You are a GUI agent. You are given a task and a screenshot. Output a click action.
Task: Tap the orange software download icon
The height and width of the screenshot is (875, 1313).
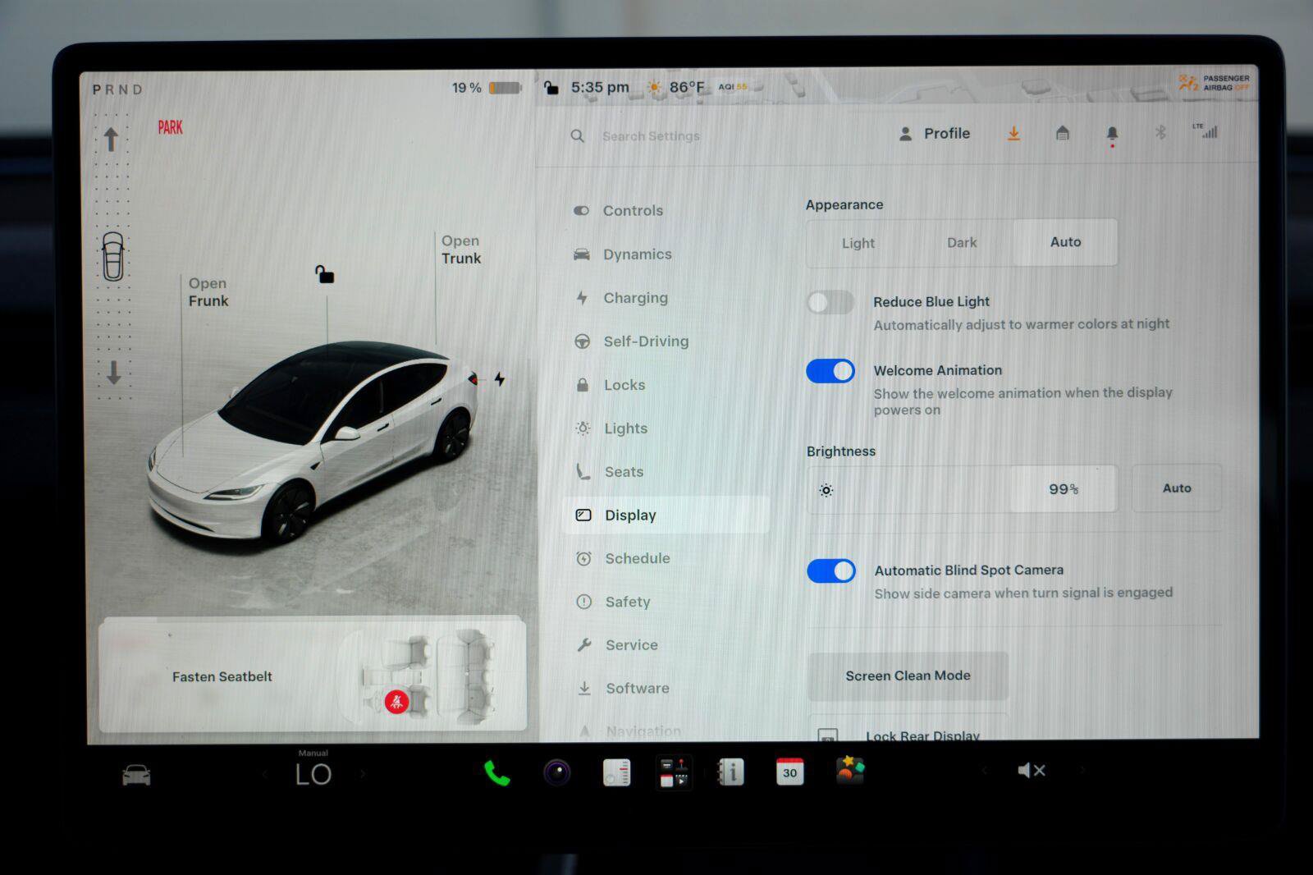click(1013, 133)
